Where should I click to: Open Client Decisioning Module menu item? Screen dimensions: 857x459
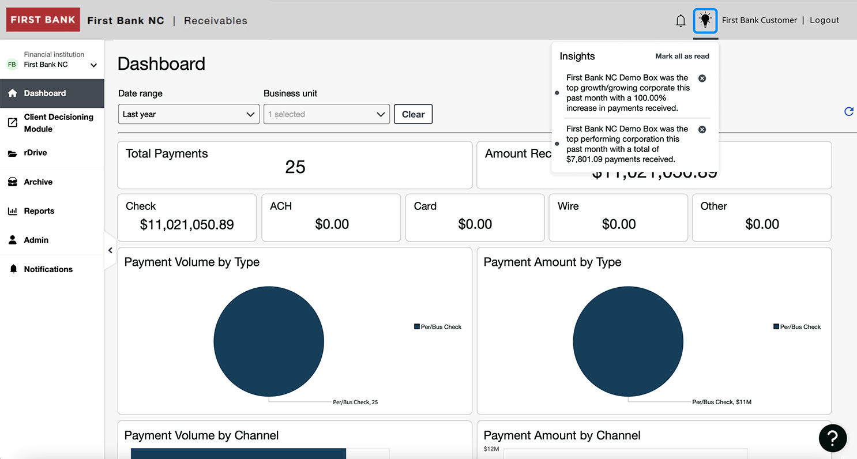(52, 123)
